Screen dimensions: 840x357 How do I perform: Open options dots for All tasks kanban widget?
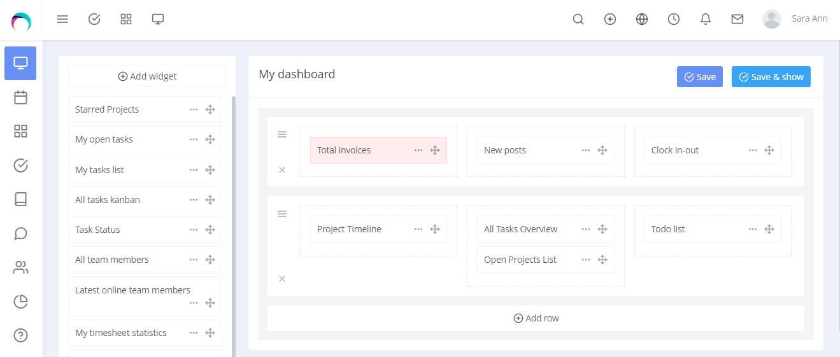pyautogui.click(x=194, y=200)
